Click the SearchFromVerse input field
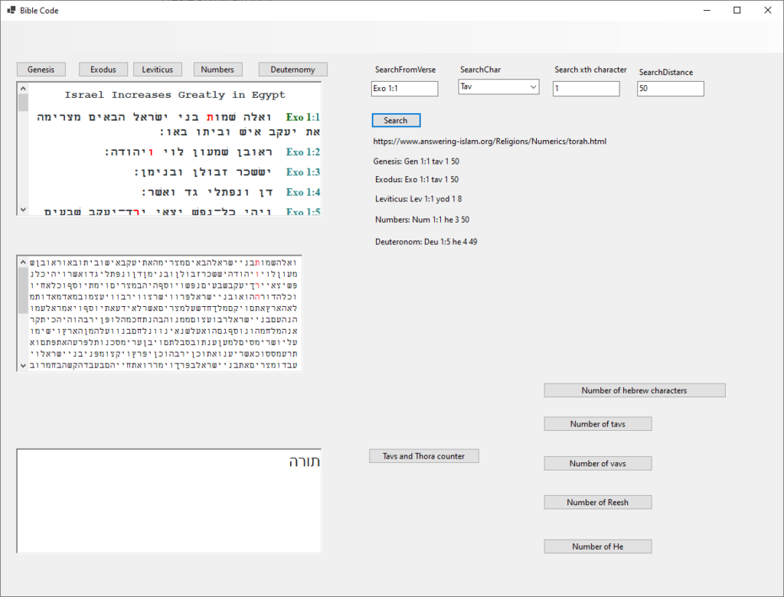 pos(404,89)
